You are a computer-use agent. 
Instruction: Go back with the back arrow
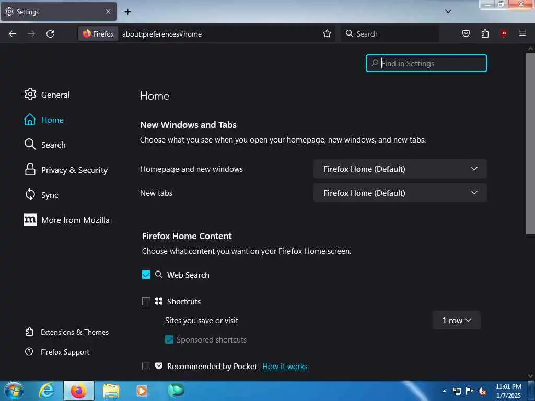coord(13,34)
